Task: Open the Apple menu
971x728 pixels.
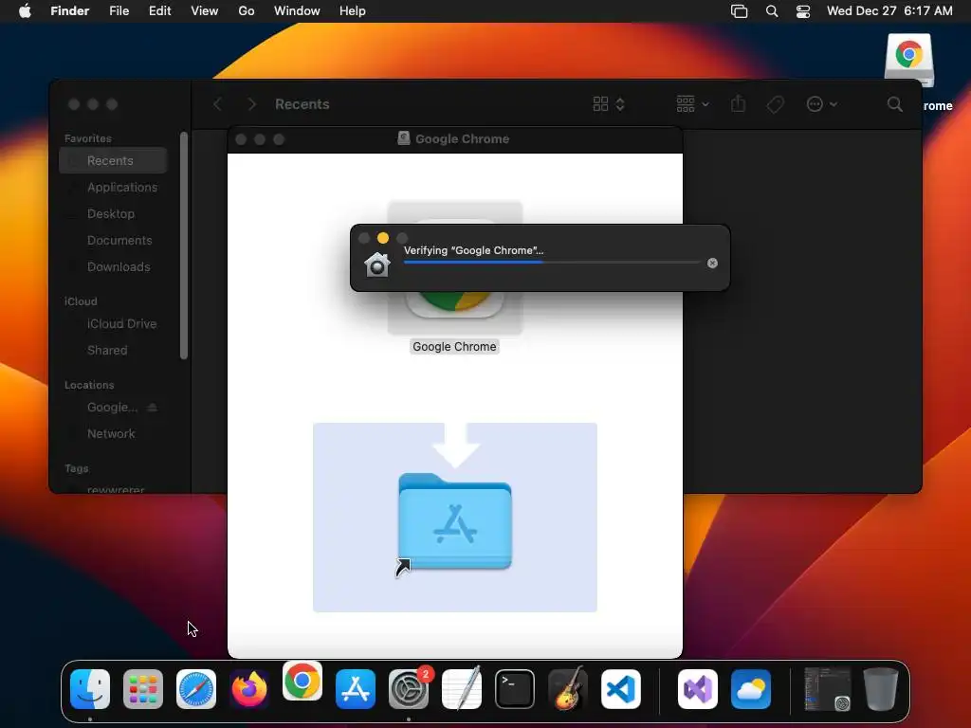Action: 25,11
